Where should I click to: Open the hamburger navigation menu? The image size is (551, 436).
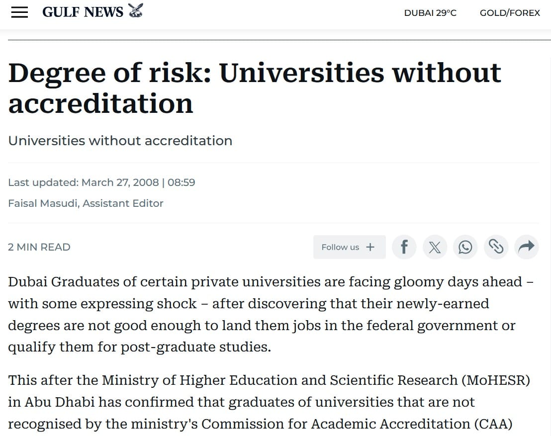[x=19, y=12]
